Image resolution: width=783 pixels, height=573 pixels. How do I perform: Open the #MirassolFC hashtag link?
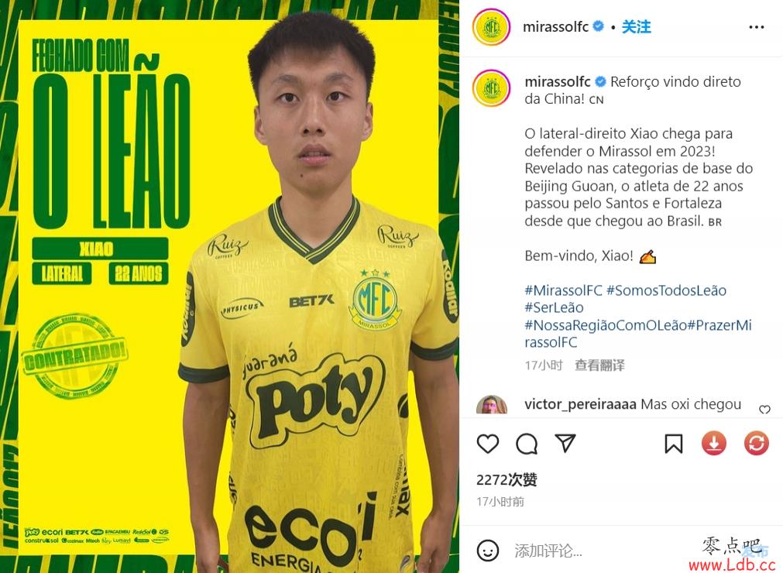pos(563,290)
